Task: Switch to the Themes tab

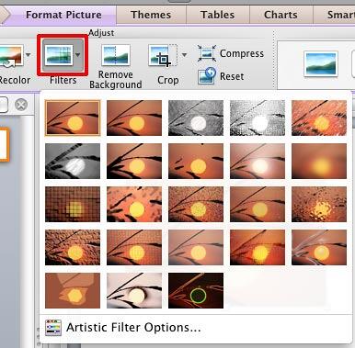Action: (151, 15)
